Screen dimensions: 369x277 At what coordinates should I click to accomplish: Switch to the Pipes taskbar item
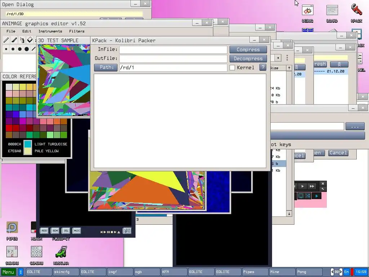[x=255, y=272]
